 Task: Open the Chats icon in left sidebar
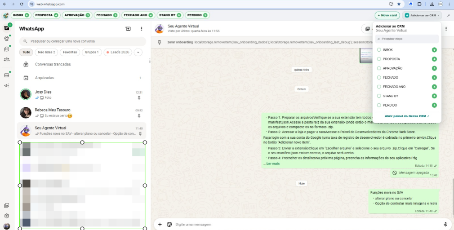pyautogui.click(x=7, y=28)
